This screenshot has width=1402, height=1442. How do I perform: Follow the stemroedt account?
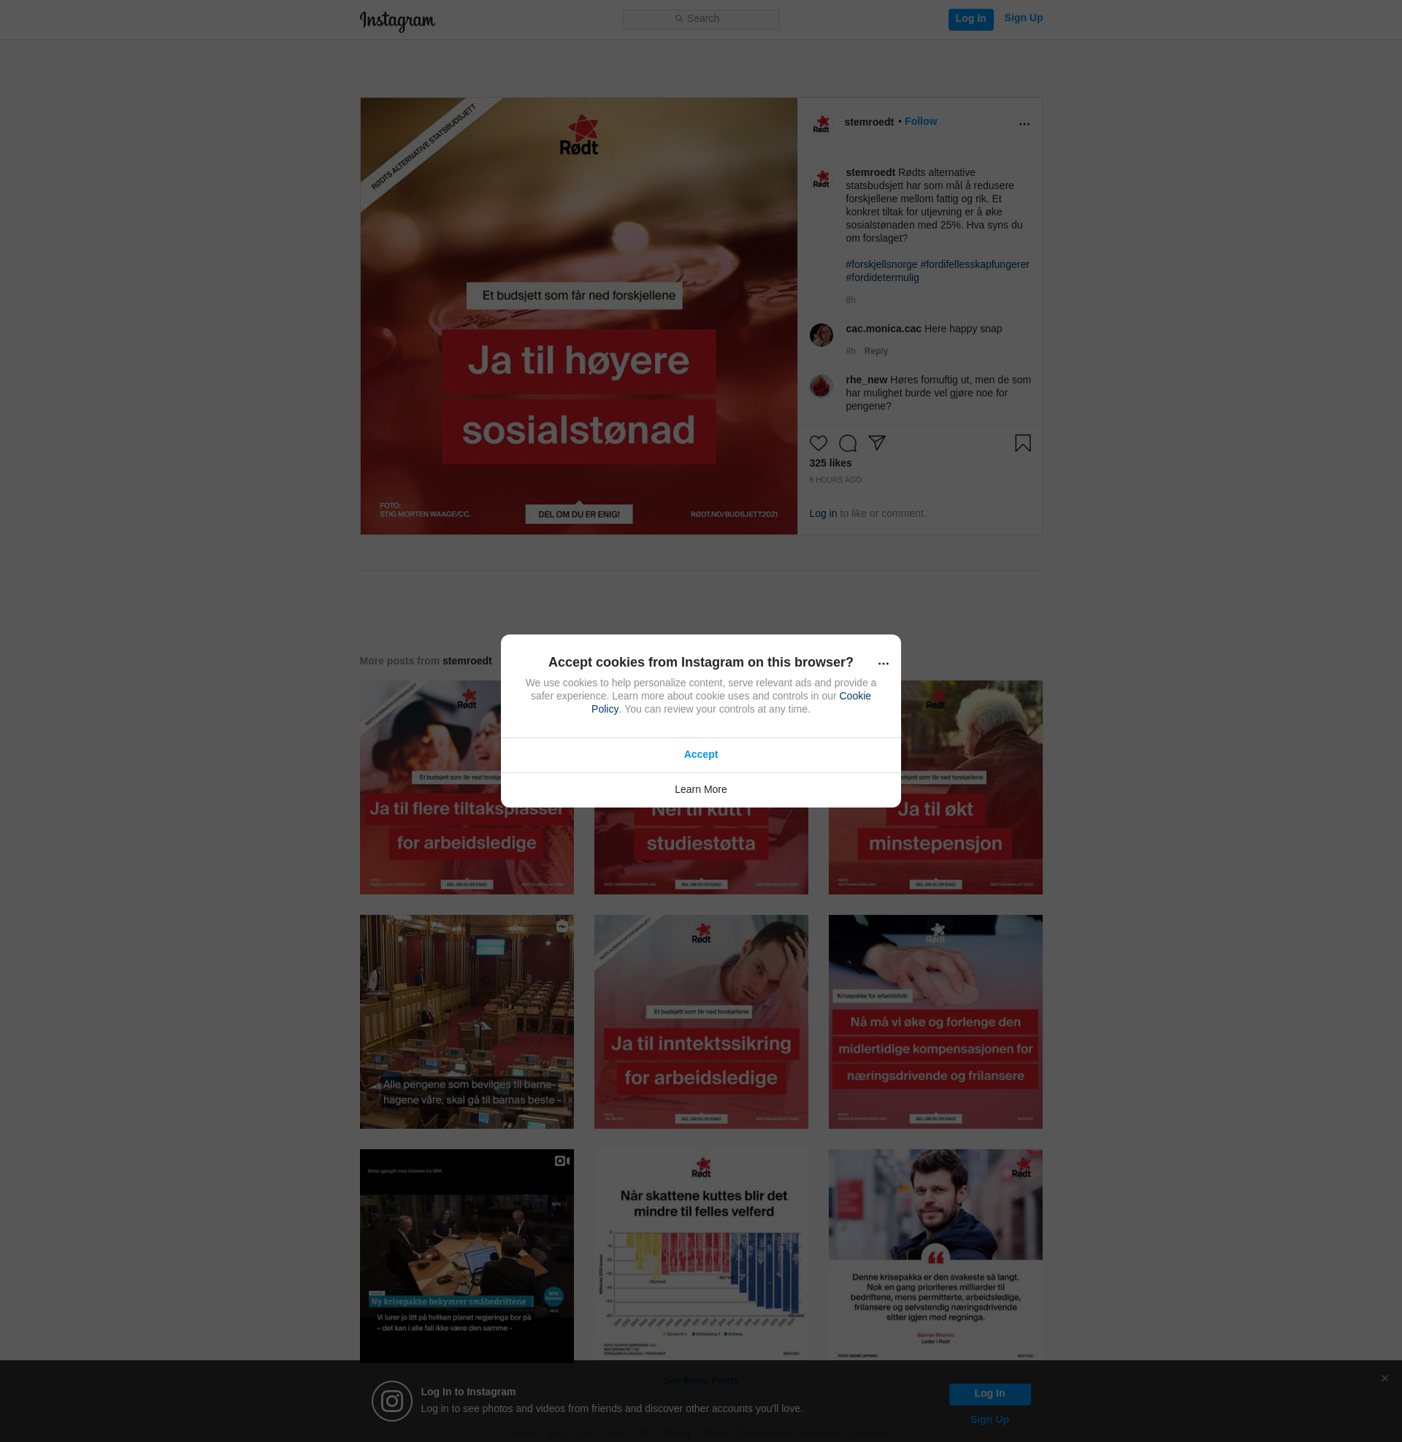[921, 121]
